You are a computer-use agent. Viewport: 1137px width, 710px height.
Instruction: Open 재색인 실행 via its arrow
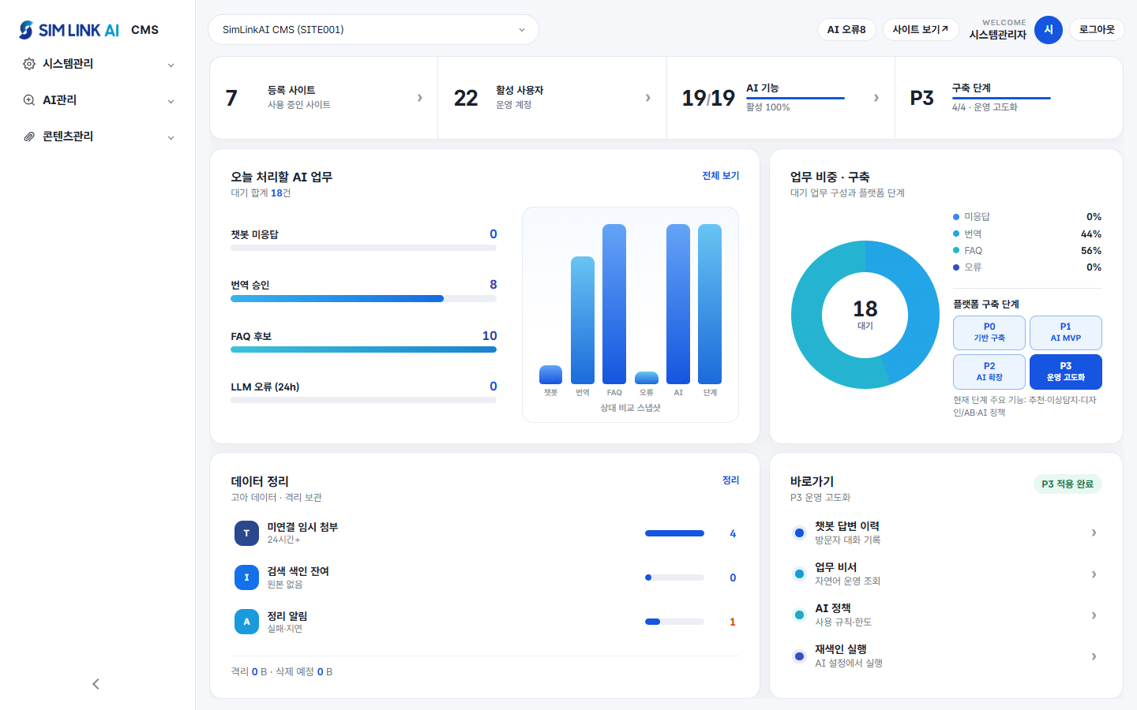[x=1094, y=656]
